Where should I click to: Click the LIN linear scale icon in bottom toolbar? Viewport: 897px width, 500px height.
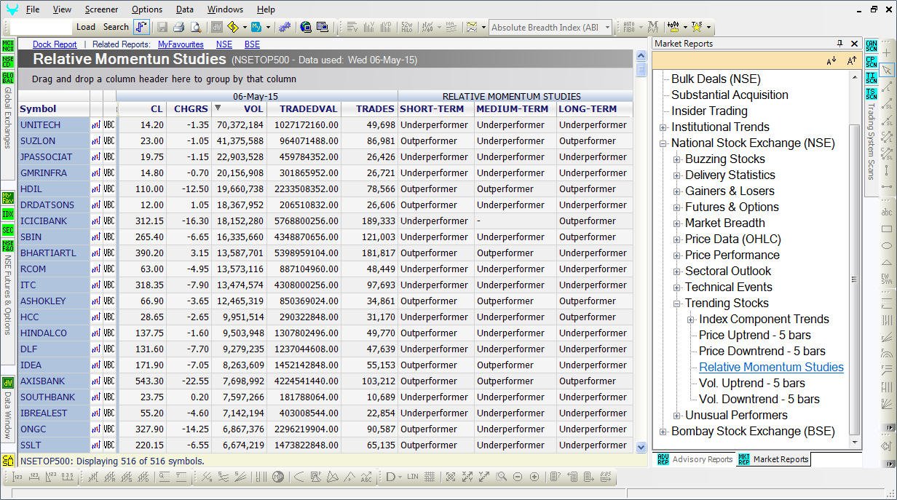(x=413, y=477)
